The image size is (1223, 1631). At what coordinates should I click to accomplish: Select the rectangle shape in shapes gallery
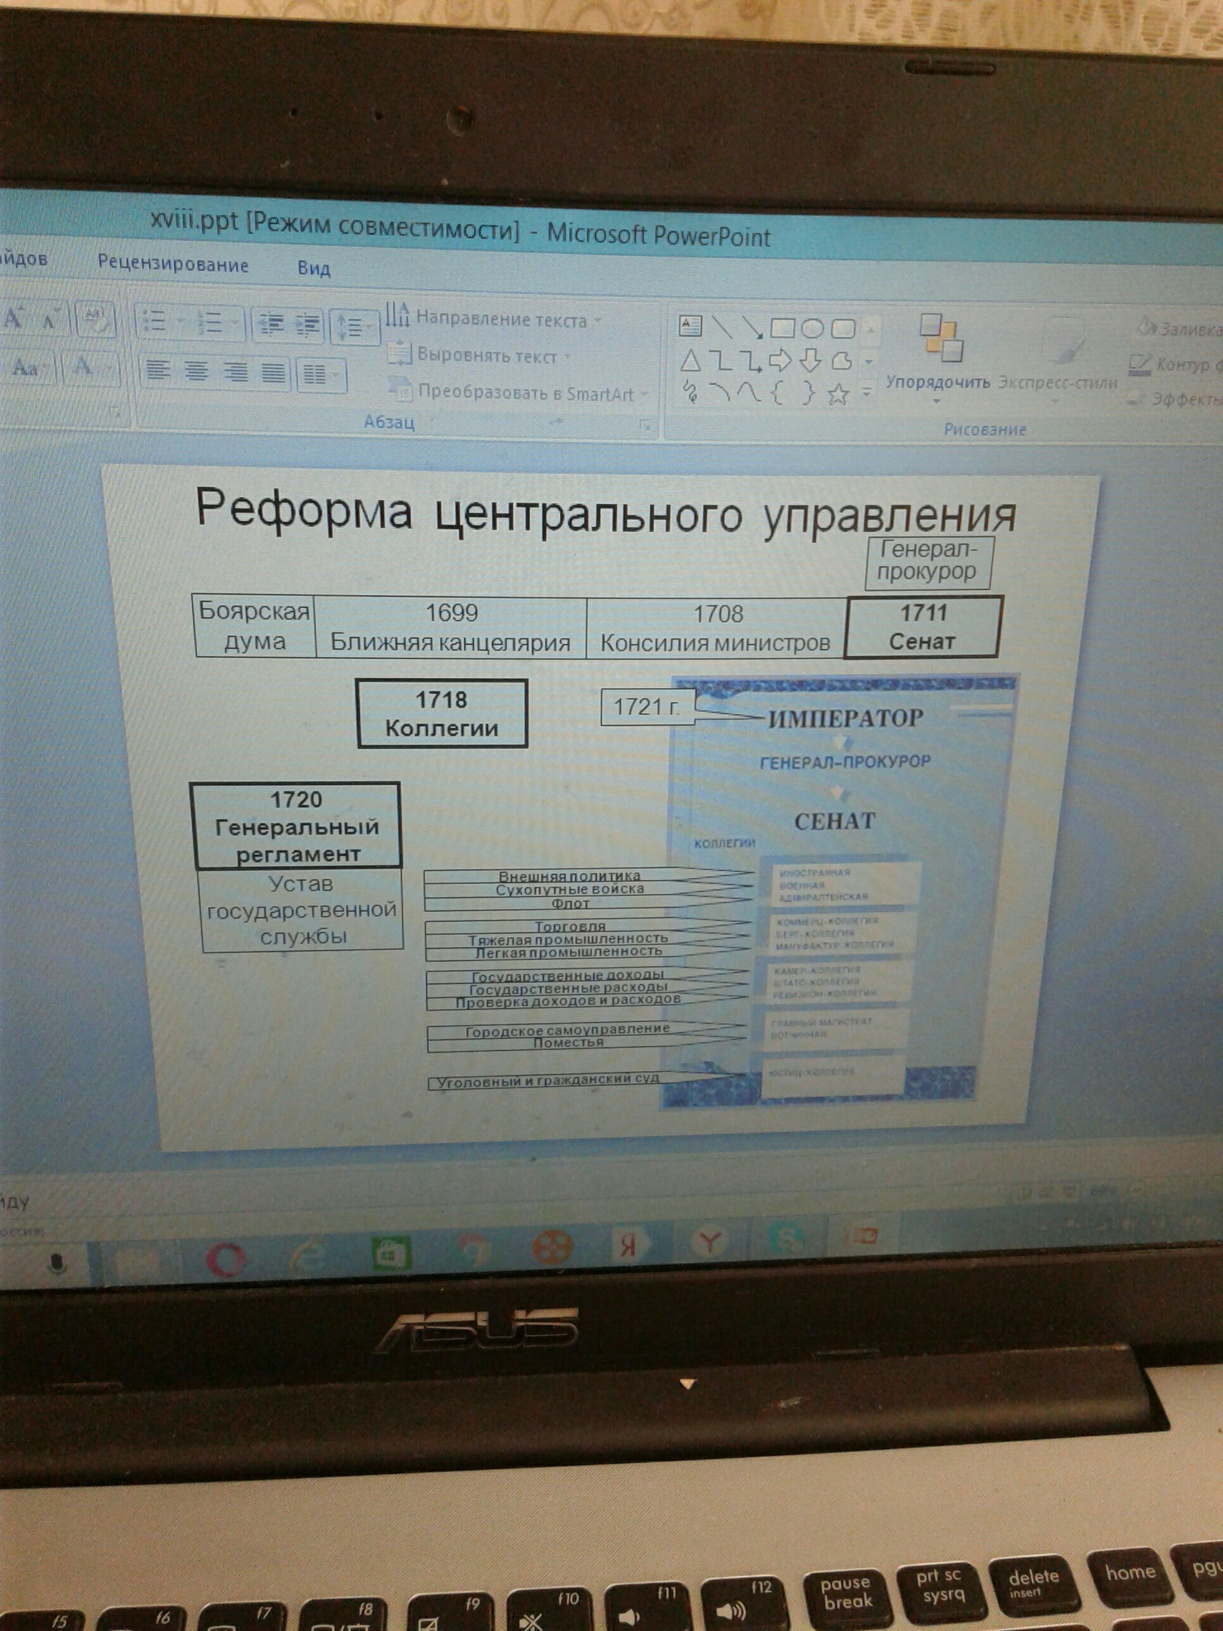(x=783, y=327)
